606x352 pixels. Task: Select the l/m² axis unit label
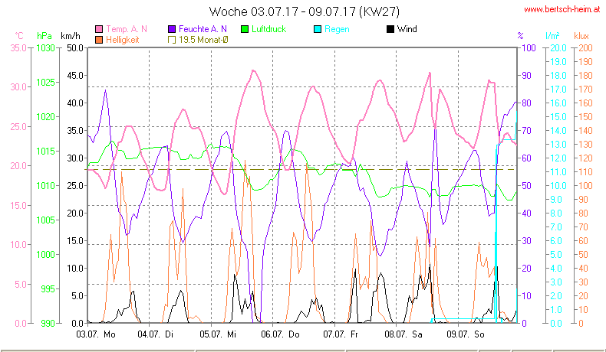552,36
